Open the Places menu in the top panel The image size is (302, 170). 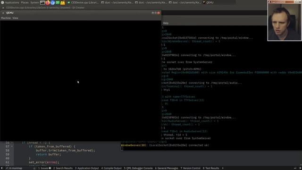tap(25, 2)
